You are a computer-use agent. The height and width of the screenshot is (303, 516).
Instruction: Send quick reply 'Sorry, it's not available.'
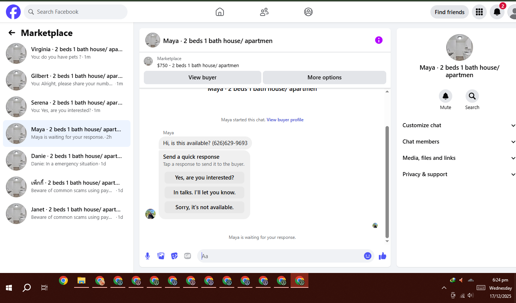click(205, 207)
